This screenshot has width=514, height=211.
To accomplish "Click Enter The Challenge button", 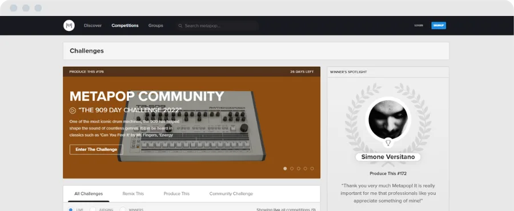I will [97, 149].
